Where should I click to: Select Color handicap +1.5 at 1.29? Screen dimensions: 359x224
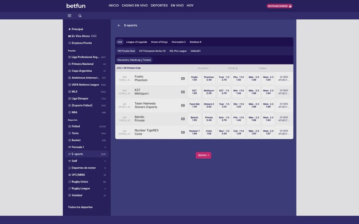coord(239,132)
